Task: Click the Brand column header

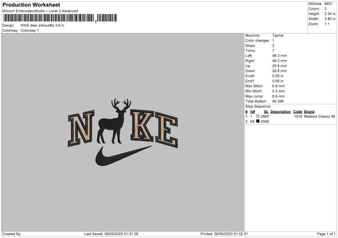Action: coord(309,112)
